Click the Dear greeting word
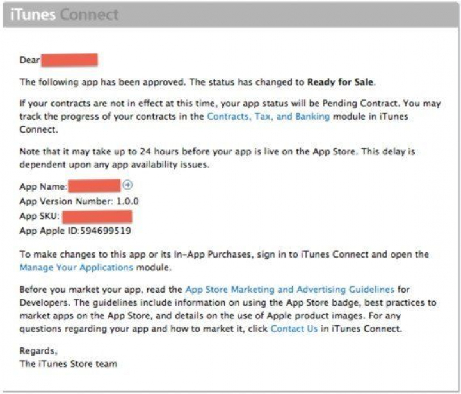The width and height of the screenshot is (461, 394). coord(29,61)
